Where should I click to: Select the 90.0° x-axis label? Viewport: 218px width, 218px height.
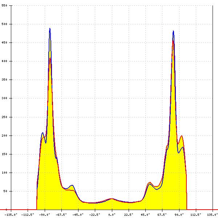pyautogui.click(x=179, y=215)
